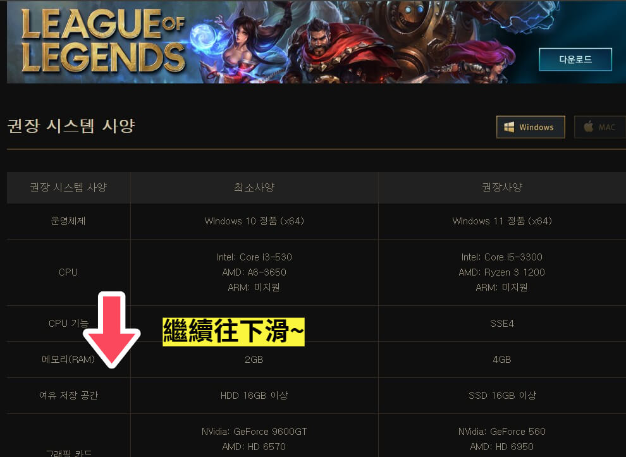
Task: Click the HDD 16GB 이상 cell
Action: [254, 396]
